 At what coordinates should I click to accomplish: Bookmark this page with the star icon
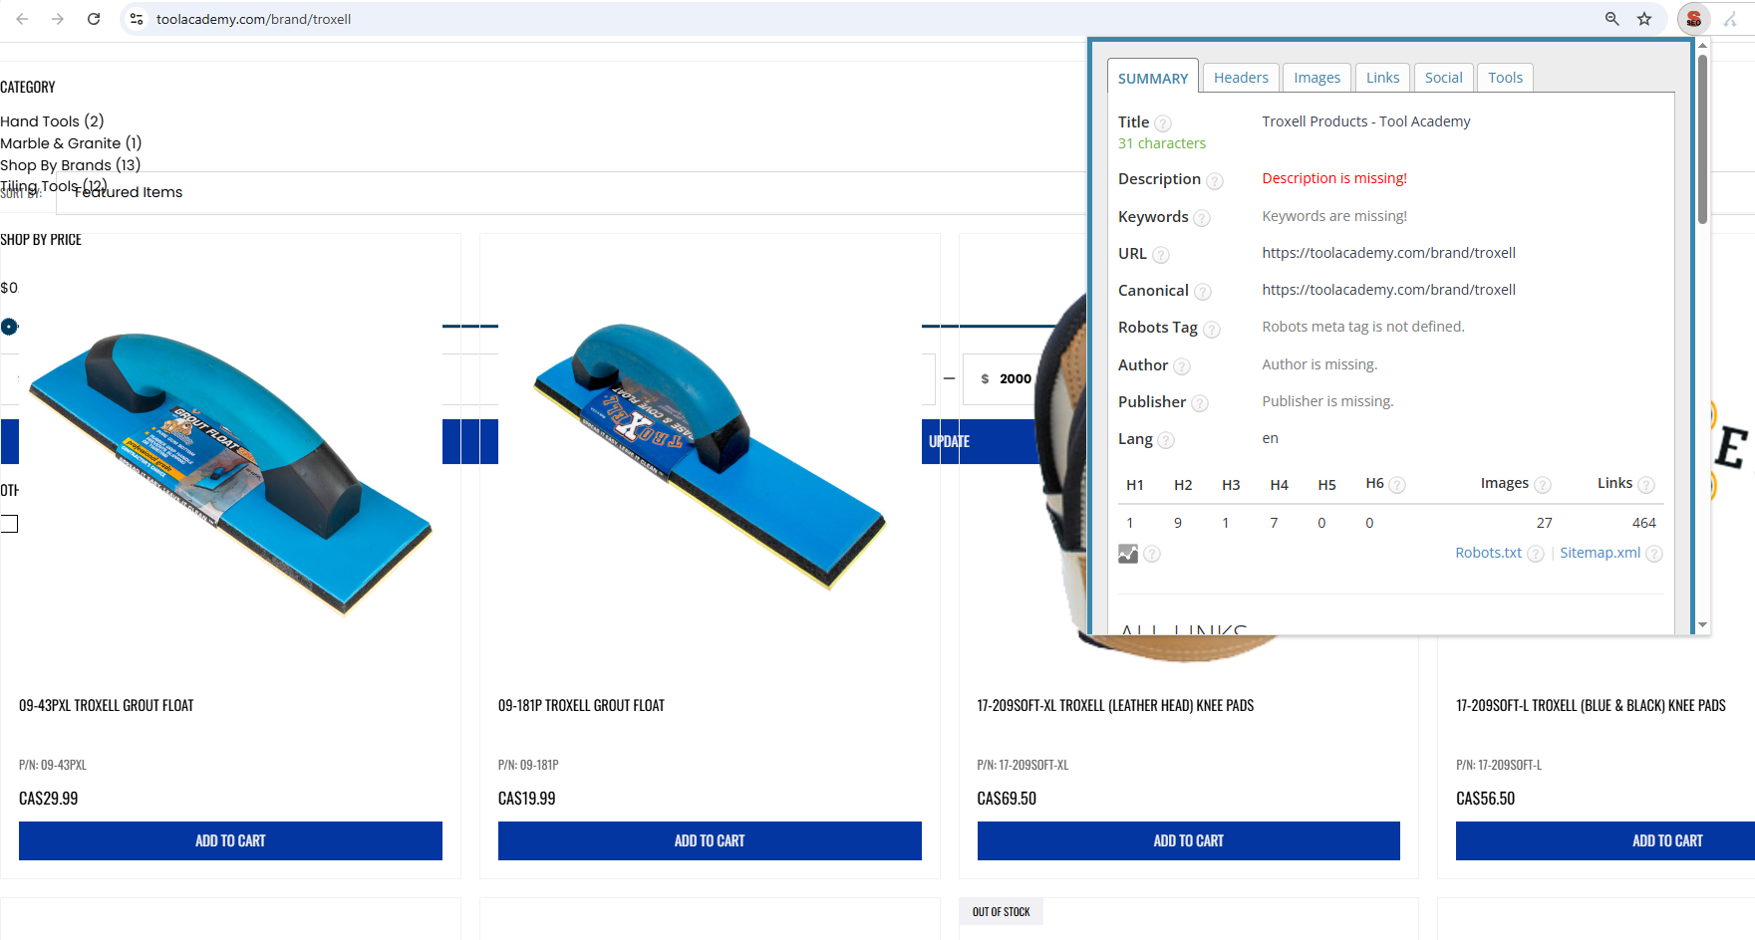pos(1644,19)
